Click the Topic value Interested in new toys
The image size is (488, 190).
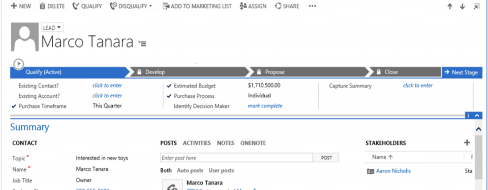[102, 158]
